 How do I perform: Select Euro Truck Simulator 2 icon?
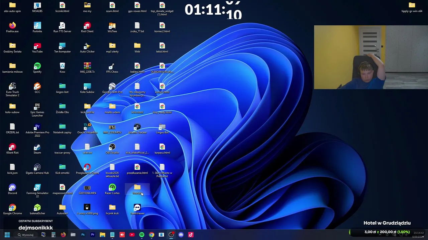click(x=12, y=90)
